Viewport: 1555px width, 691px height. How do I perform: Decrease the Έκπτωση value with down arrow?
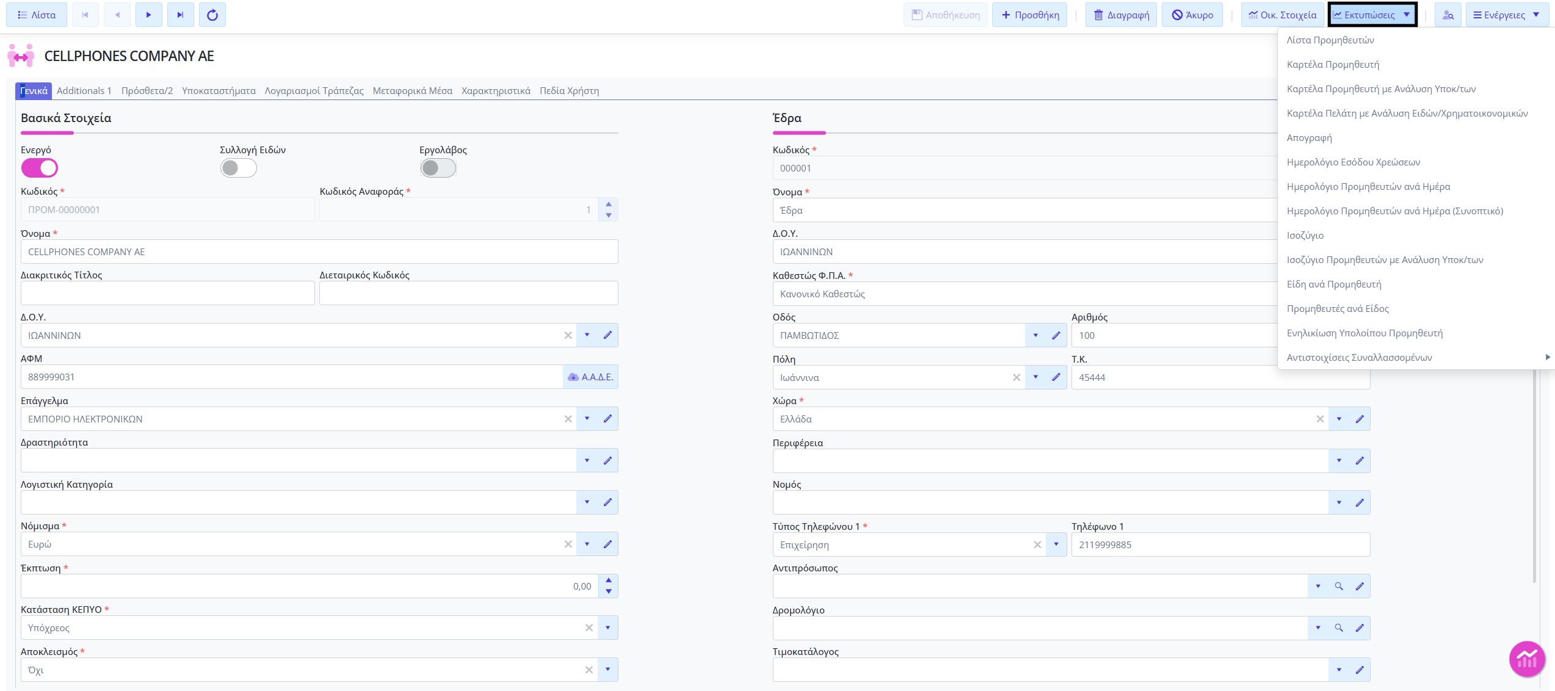pos(609,592)
